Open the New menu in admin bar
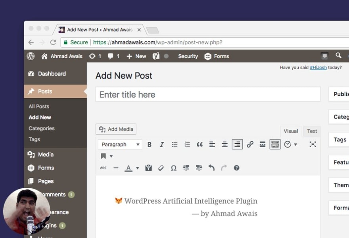The image size is (349, 238). (136, 56)
